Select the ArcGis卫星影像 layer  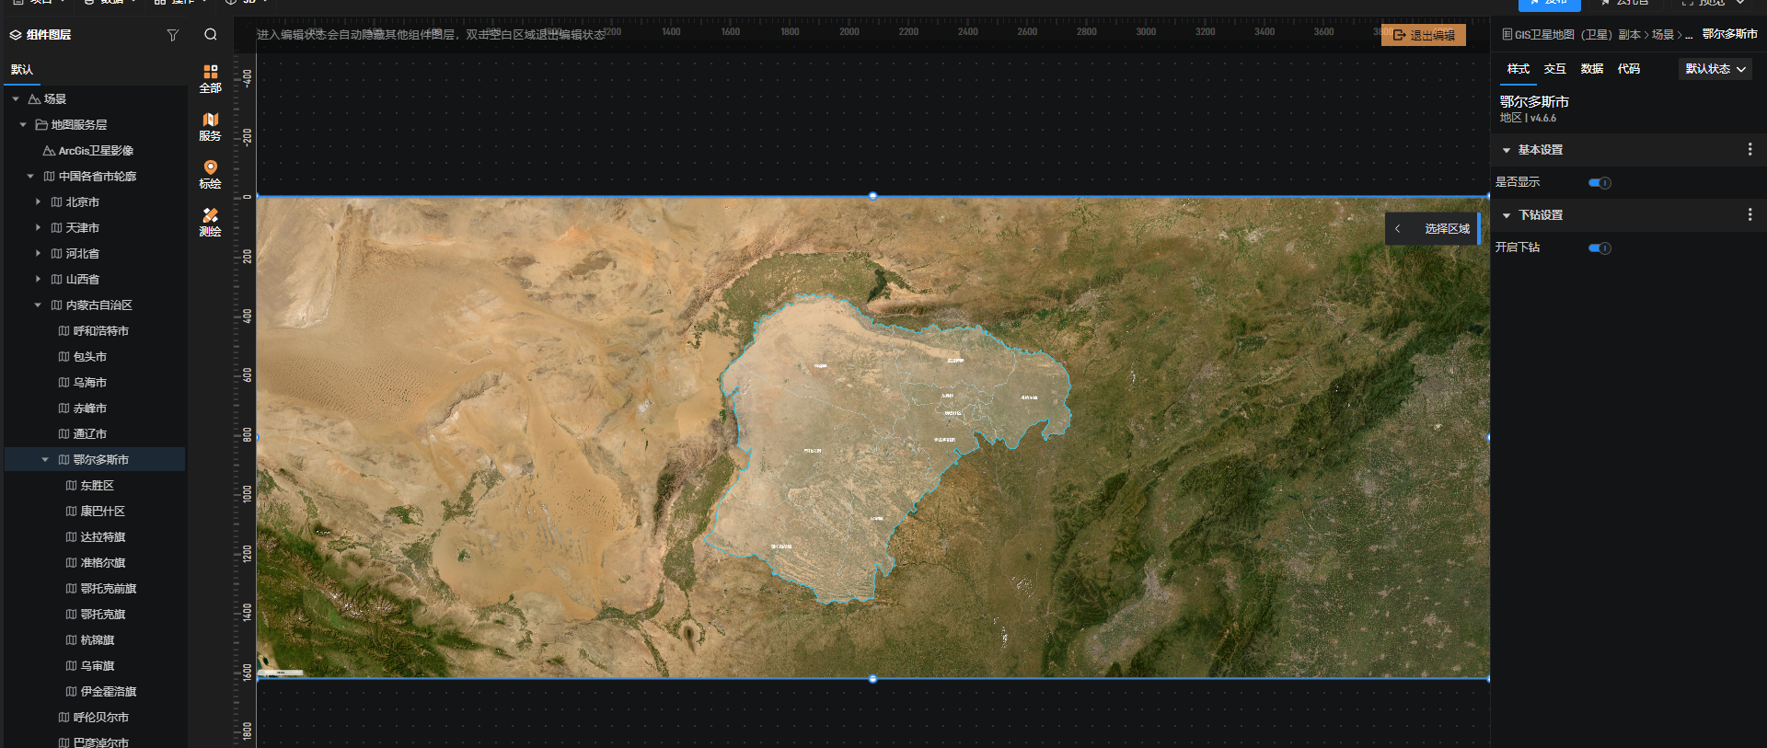pyautogui.click(x=96, y=151)
